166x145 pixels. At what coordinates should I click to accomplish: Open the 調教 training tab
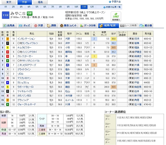tap(51, 26)
